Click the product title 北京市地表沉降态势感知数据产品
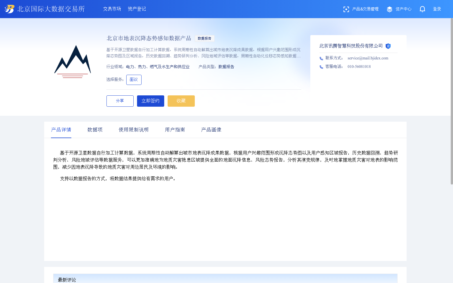453x283 pixels. tap(149, 38)
